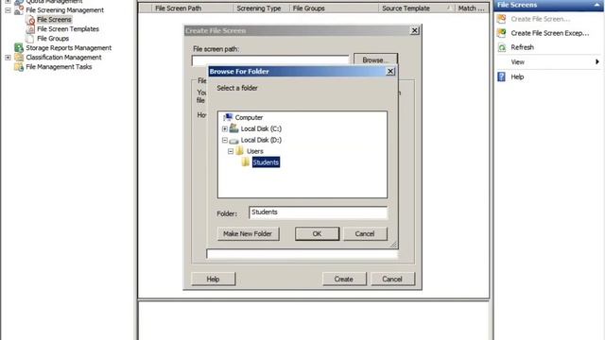Cancel the Create File Screen dialog
Viewport: 605px width, 340px height.
pos(392,279)
